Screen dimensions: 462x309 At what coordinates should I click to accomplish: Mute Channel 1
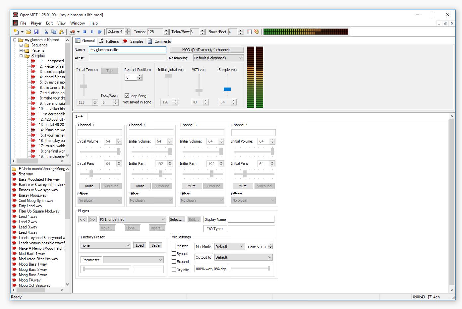(89, 186)
